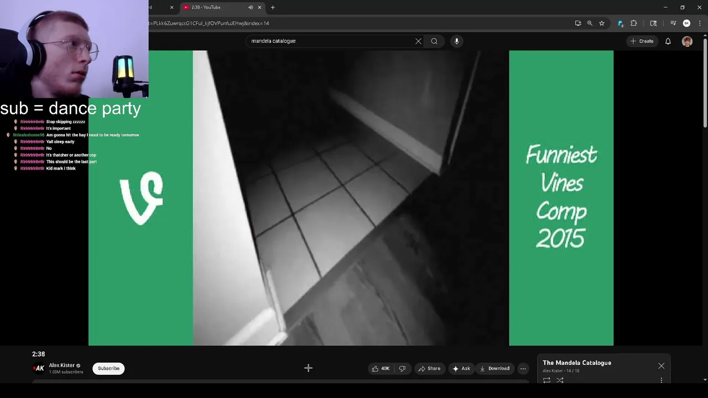Activate voice search microphone

coord(456,41)
